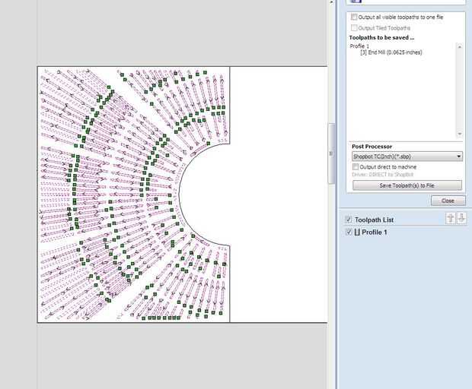472x389 pixels.
Task: Enable Output direct to machine
Action: pyautogui.click(x=356, y=166)
